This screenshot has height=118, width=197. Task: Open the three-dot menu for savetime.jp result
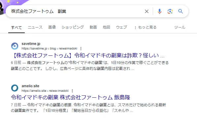coord(81,49)
